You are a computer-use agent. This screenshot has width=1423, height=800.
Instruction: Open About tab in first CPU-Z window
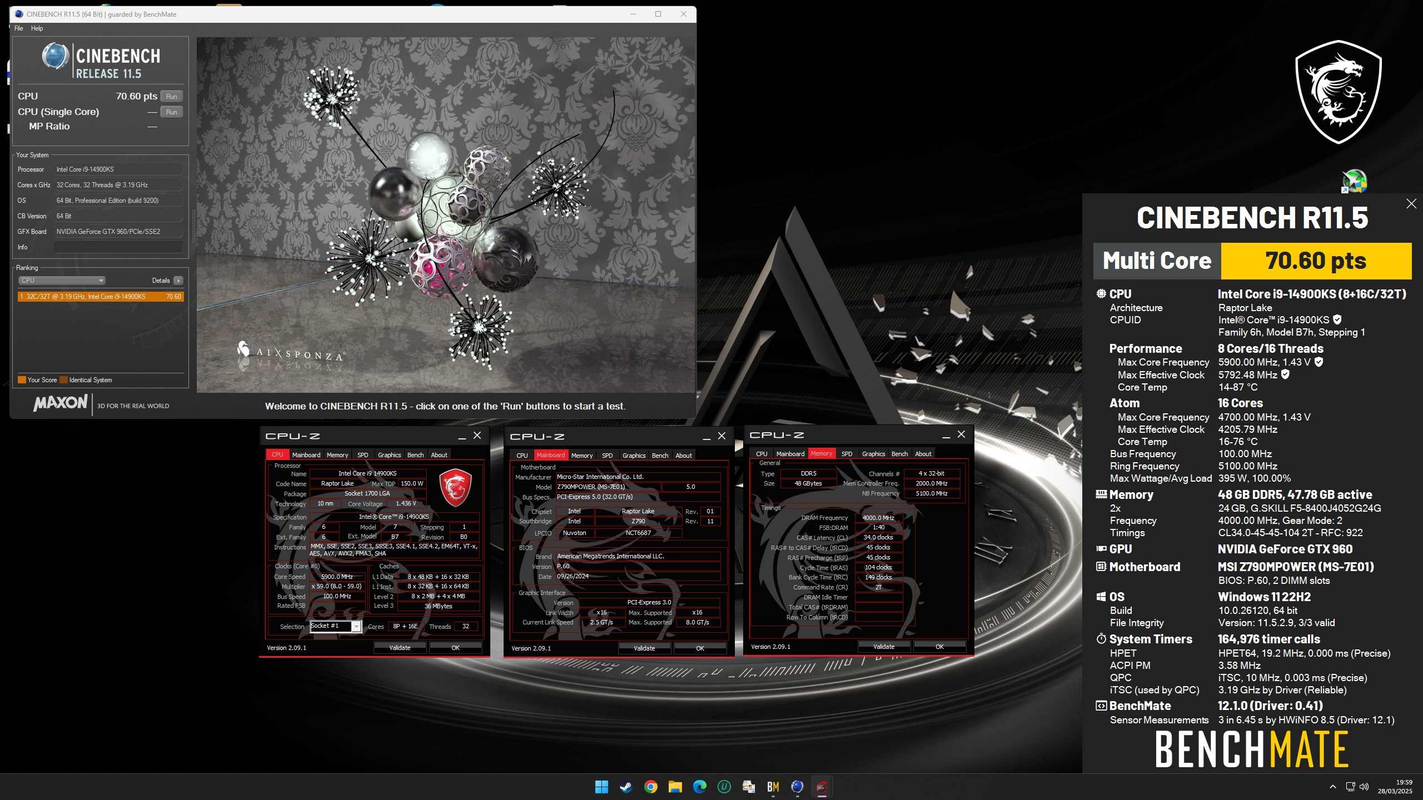(439, 455)
